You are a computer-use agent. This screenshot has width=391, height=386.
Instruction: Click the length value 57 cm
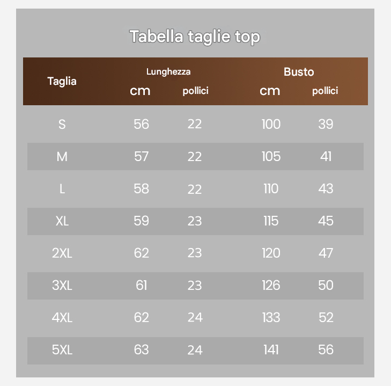[141, 156]
